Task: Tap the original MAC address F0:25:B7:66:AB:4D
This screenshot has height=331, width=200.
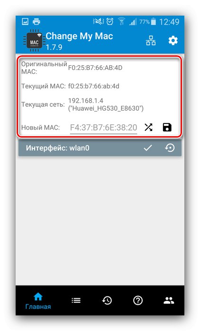Action: tap(95, 68)
